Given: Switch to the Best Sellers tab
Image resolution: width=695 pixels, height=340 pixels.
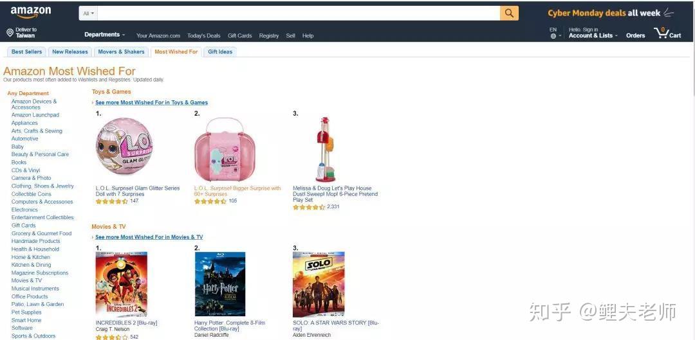Looking at the screenshot, I should click(x=26, y=52).
